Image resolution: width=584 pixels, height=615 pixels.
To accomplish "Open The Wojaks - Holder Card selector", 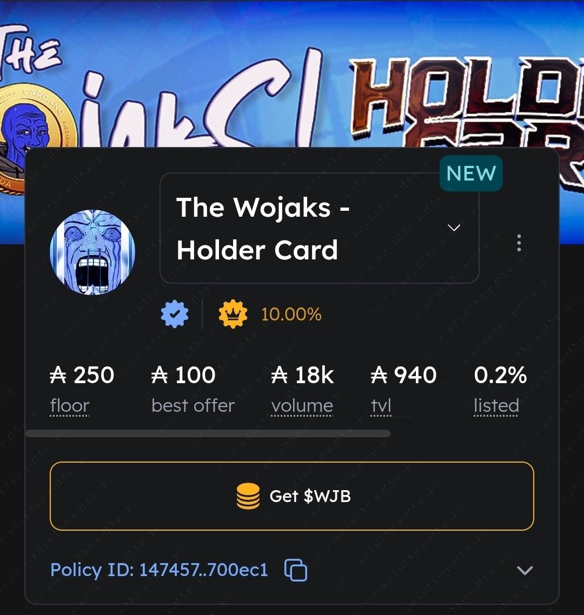I will tap(320, 228).
